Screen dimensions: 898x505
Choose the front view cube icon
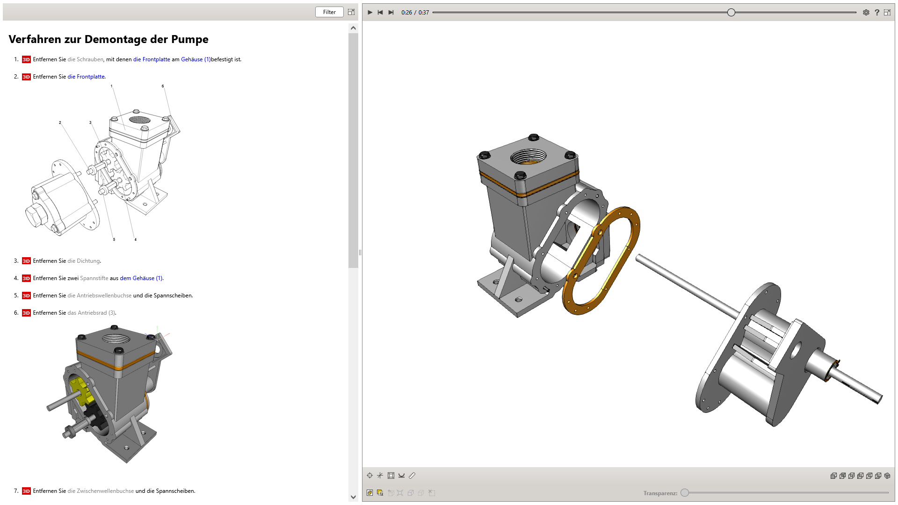pos(833,476)
